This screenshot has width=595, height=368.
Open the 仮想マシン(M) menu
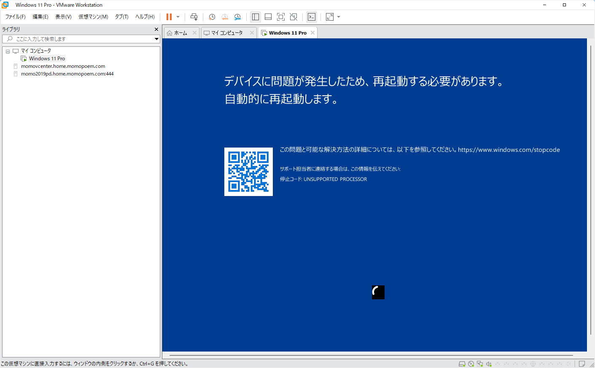[x=93, y=17]
